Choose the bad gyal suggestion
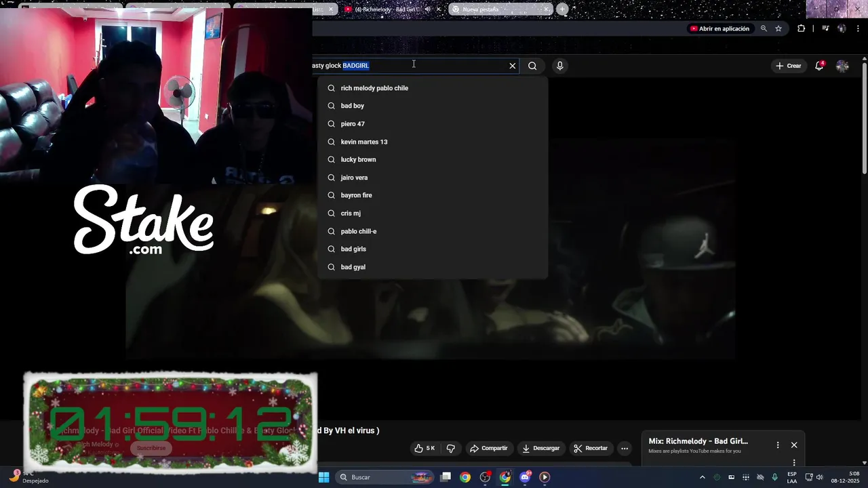868x488 pixels. click(433, 267)
